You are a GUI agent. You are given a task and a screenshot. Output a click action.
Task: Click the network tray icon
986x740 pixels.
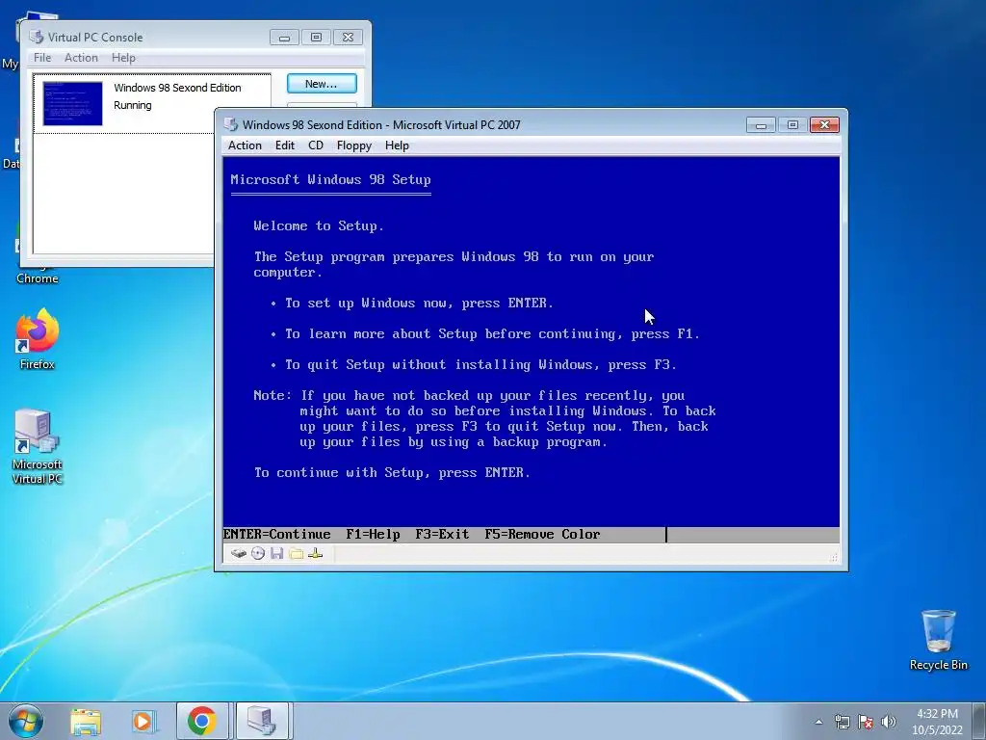tap(842, 722)
